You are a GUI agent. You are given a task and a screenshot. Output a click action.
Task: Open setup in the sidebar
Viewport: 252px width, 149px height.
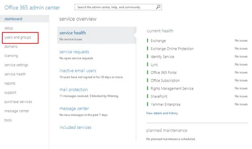click(8, 28)
